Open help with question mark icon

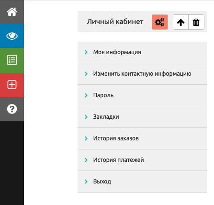pyautogui.click(x=12, y=109)
